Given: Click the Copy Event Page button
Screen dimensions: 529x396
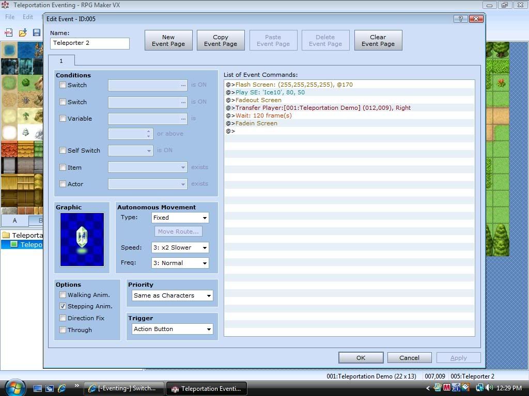Looking at the screenshot, I should [x=221, y=40].
